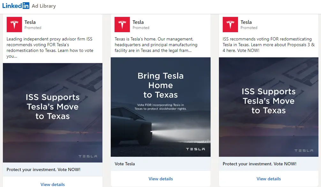Click the 'ISS recommends voting FOR redomesticating' ad description
Viewport: 321px width, 187px height.
pyautogui.click(x=268, y=45)
